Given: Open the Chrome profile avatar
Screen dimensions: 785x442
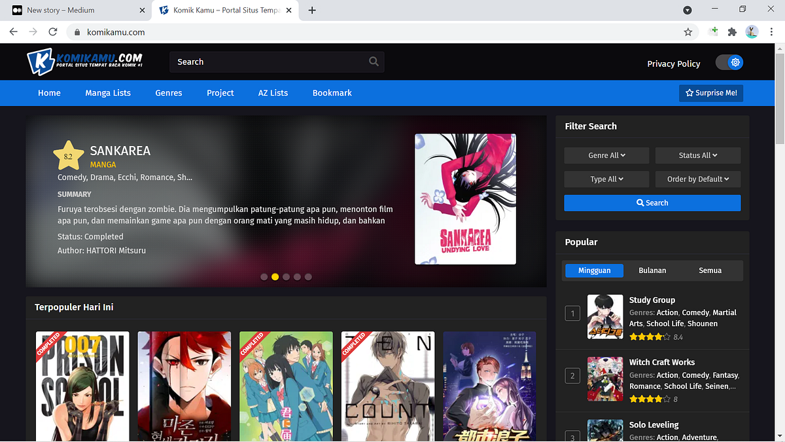Looking at the screenshot, I should pyautogui.click(x=752, y=31).
